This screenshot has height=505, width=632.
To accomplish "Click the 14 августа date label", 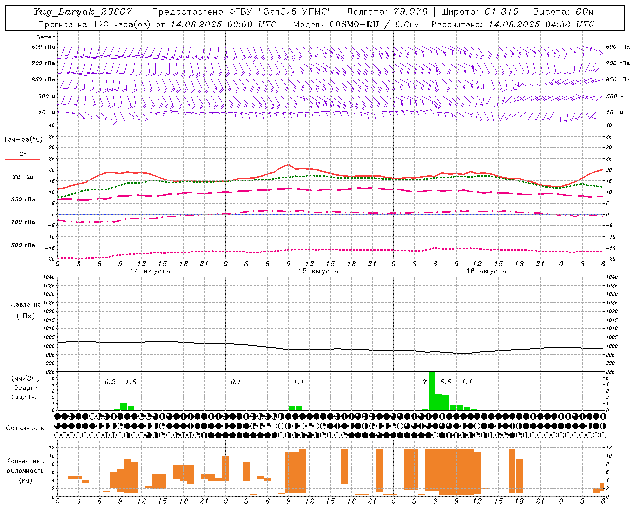I will tap(150, 271).
